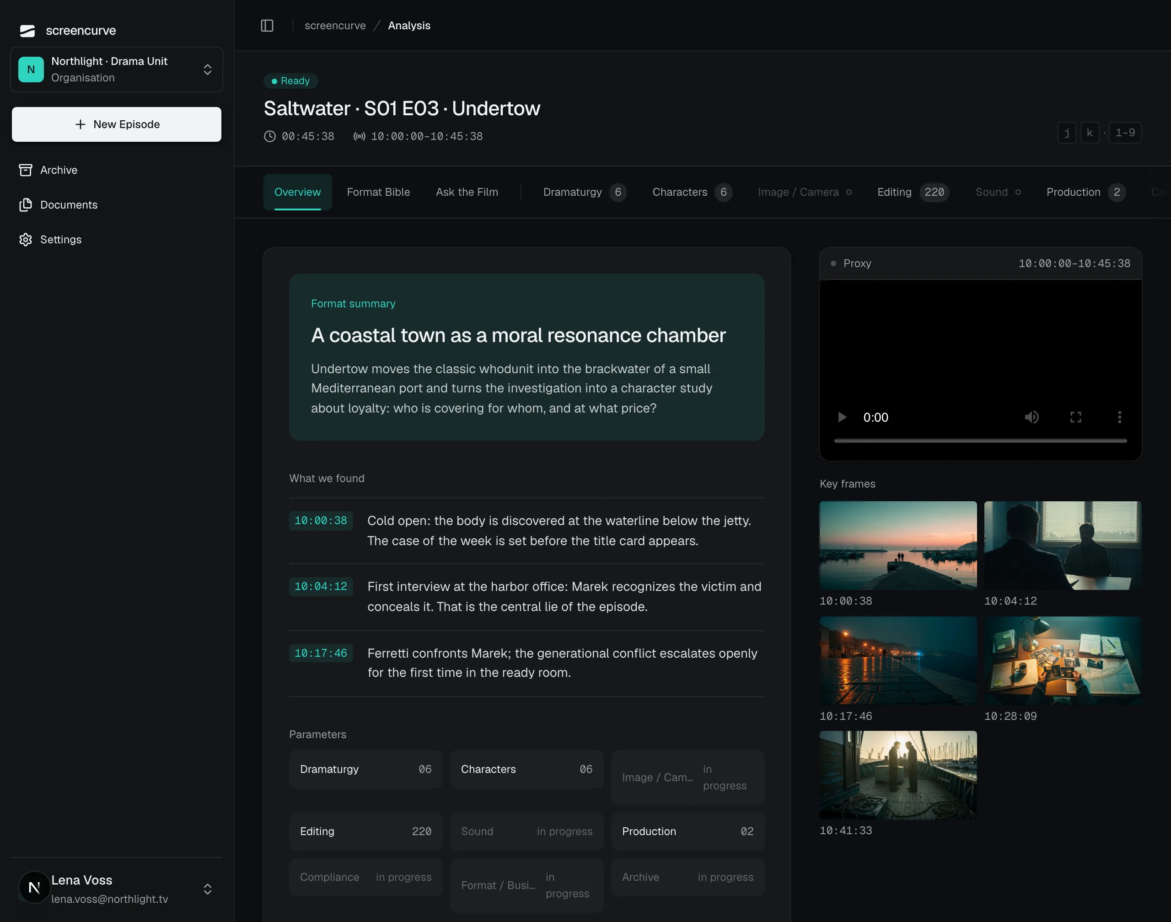Open the Editing tab
Screen dimensions: 1171x922
point(913,192)
